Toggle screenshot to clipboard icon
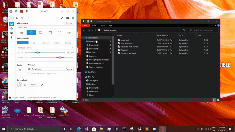This screenshot has height=132, width=235. point(25,84)
